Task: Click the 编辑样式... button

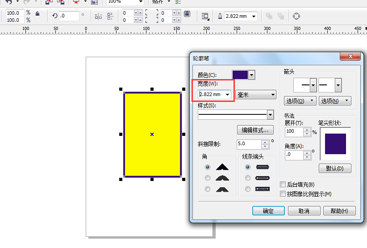Action: pos(255,130)
